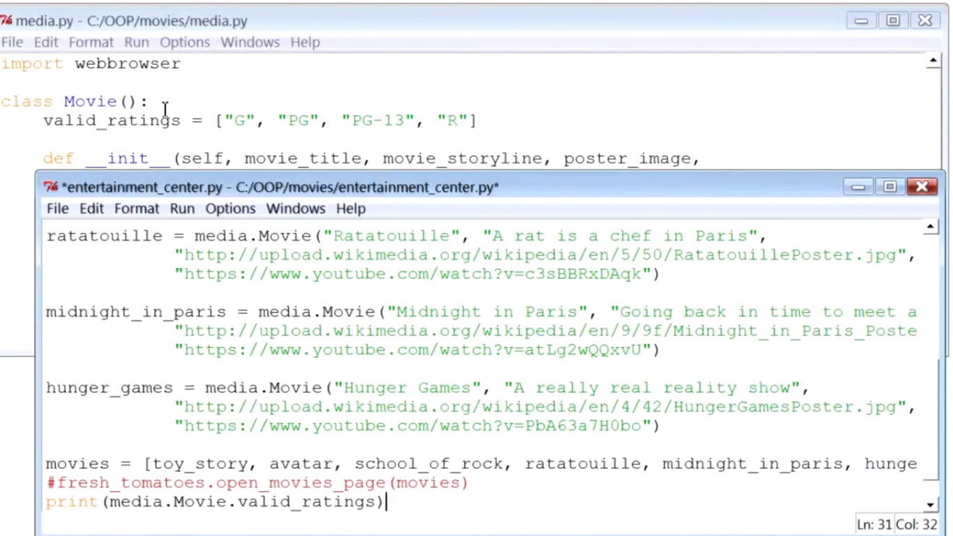
Task: Click the entertainment_center.py vertical scrollbar thumb
Action: [x=931, y=420]
